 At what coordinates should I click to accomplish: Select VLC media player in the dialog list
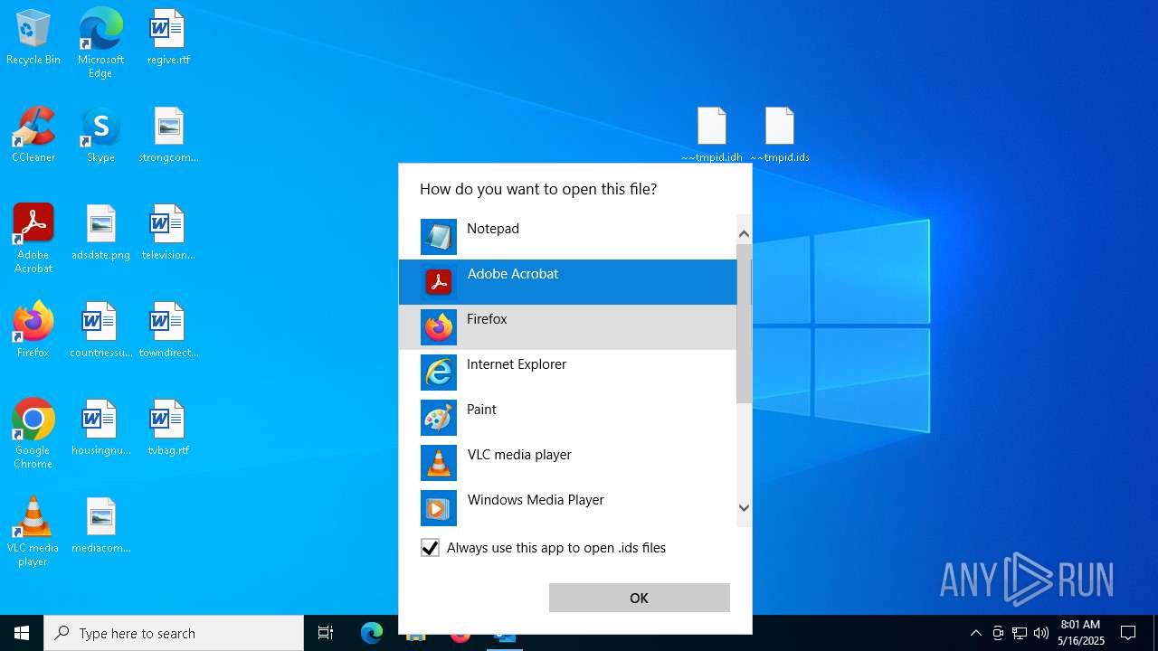click(568, 463)
